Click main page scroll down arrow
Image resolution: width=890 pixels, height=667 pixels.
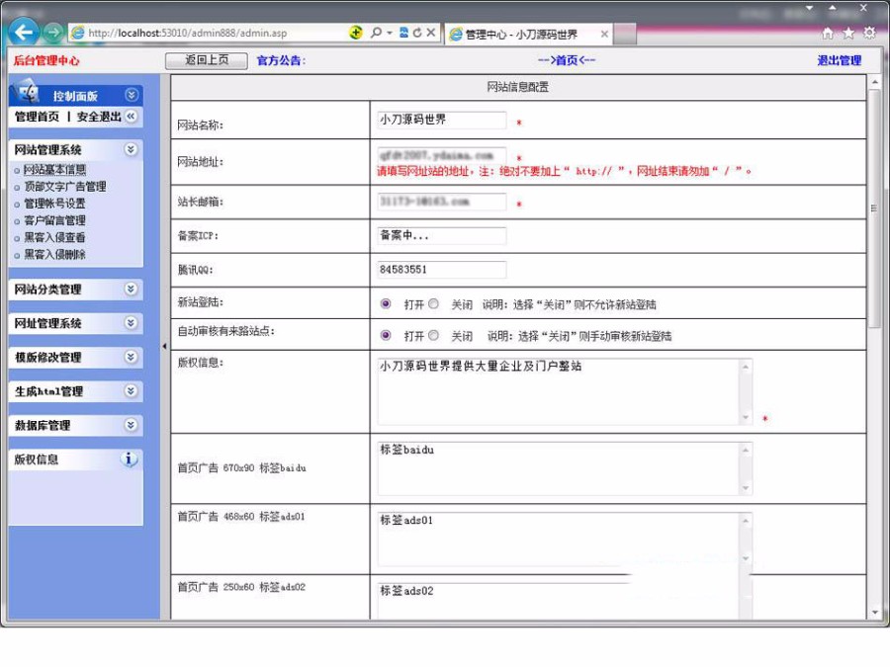point(875,613)
